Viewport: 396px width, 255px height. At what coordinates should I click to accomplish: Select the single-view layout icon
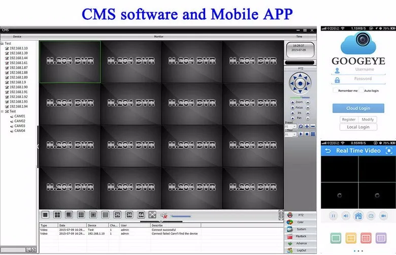tap(45, 215)
